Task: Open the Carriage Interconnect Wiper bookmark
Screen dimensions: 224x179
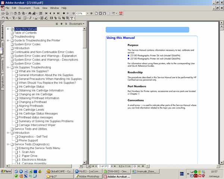Action: (37, 125)
